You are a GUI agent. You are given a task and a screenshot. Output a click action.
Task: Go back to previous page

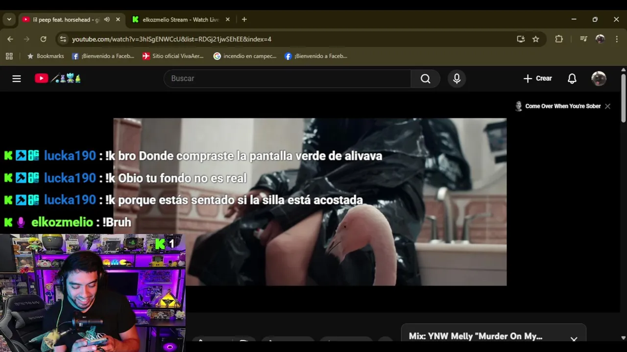[10, 39]
